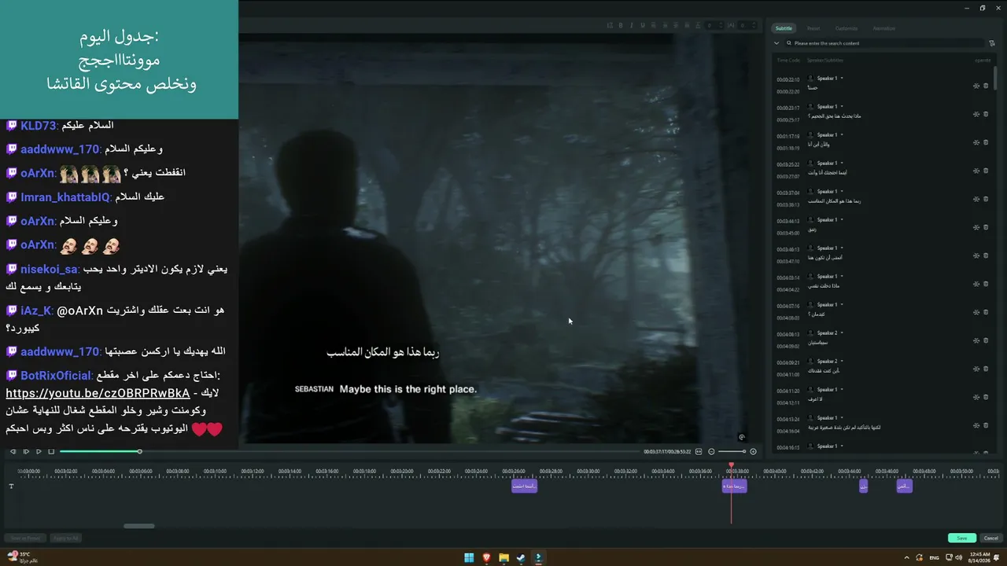Delete the subtitle starting at 00:03:25:22
The image size is (1007, 566).
coord(986,171)
